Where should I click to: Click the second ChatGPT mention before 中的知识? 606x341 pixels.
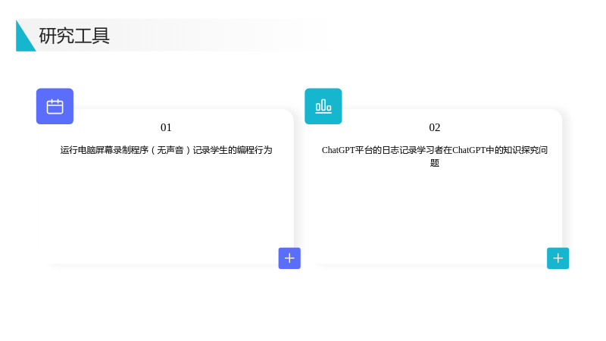tap(469, 150)
